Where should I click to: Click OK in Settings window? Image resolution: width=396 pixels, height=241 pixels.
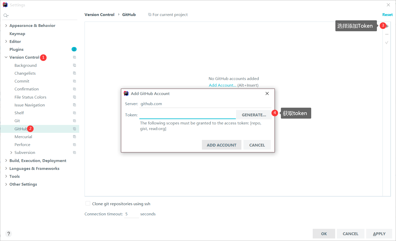point(324,234)
